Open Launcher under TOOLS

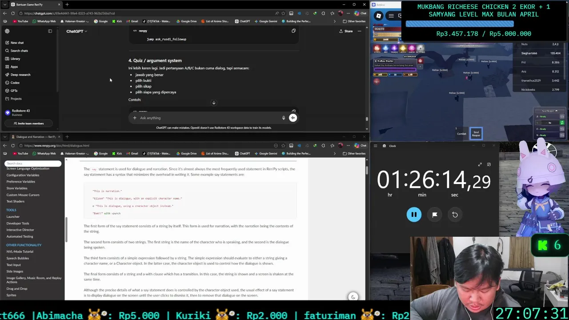tap(13, 217)
